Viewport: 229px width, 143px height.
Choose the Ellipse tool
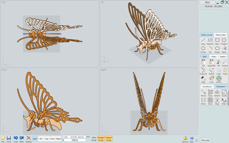click(x=217, y=50)
